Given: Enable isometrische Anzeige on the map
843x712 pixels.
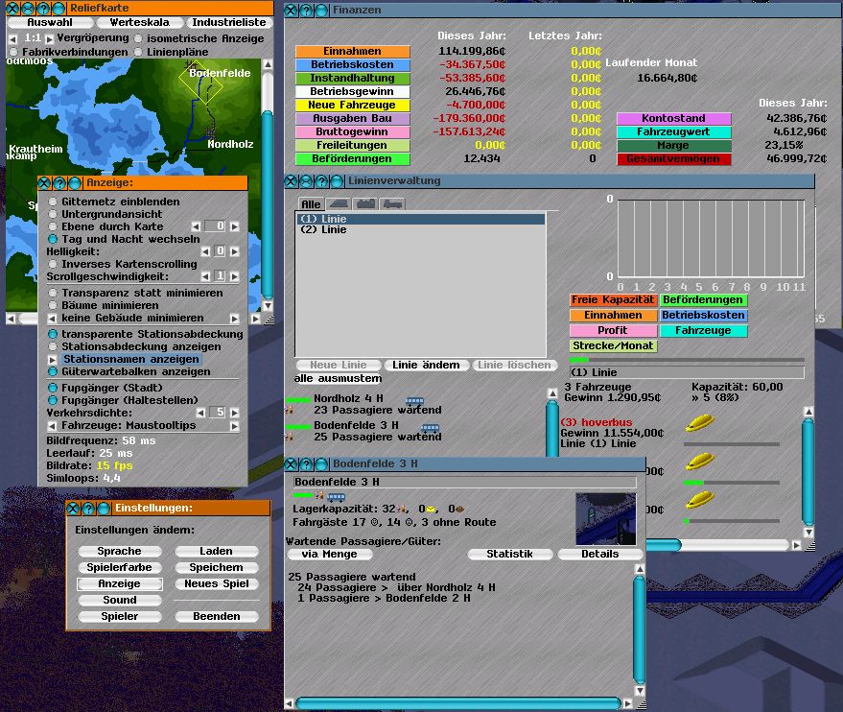Looking at the screenshot, I should (x=139, y=38).
